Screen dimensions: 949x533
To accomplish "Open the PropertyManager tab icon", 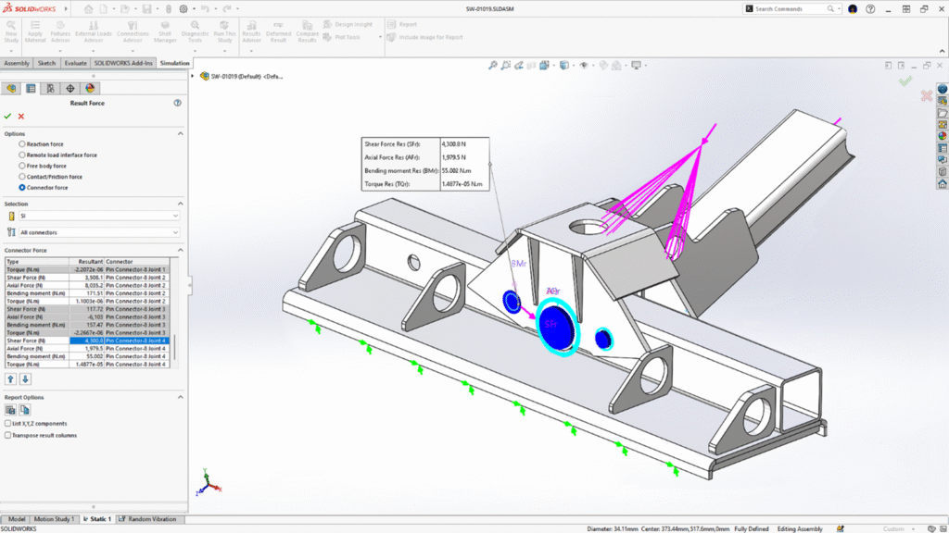I will [31, 88].
